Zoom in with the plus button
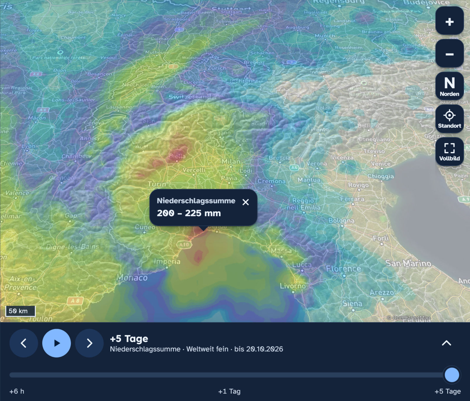The height and width of the screenshot is (401, 470). click(x=449, y=21)
